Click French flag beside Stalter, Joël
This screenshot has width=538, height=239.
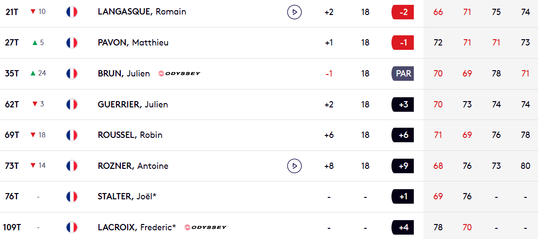pyautogui.click(x=72, y=196)
